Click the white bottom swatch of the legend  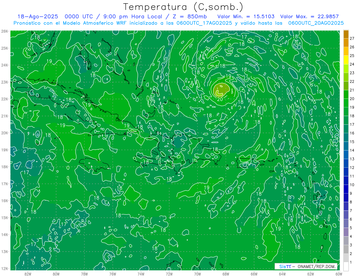[346, 266]
